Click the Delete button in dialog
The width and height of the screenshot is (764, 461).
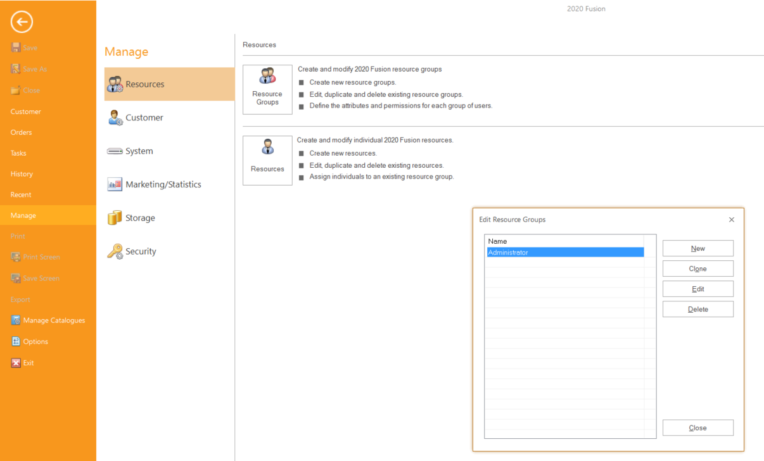pyautogui.click(x=698, y=309)
